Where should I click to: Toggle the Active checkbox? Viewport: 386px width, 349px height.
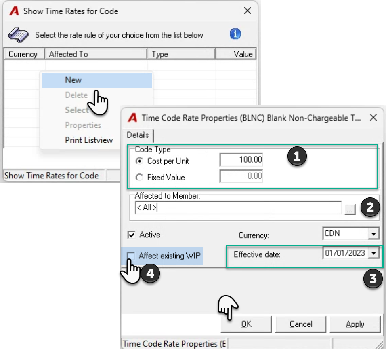pos(132,235)
